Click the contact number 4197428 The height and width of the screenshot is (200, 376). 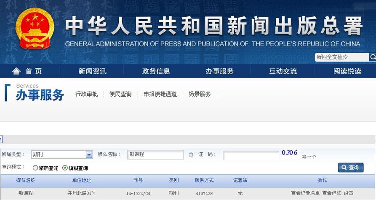point(204,194)
